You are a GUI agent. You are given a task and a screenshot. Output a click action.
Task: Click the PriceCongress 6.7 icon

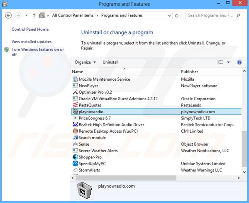[x=75, y=118]
